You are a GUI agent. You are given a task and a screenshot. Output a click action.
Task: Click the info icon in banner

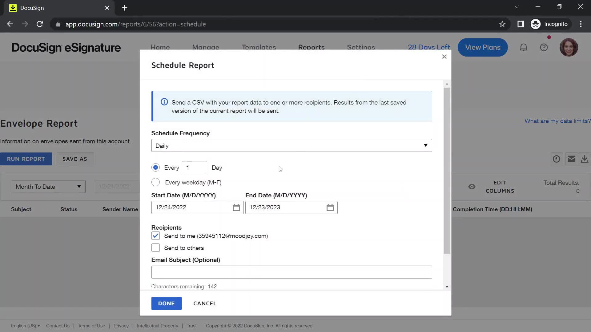164,102
